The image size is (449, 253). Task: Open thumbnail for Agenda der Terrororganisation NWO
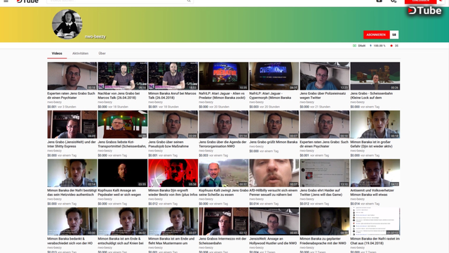[x=224, y=124]
